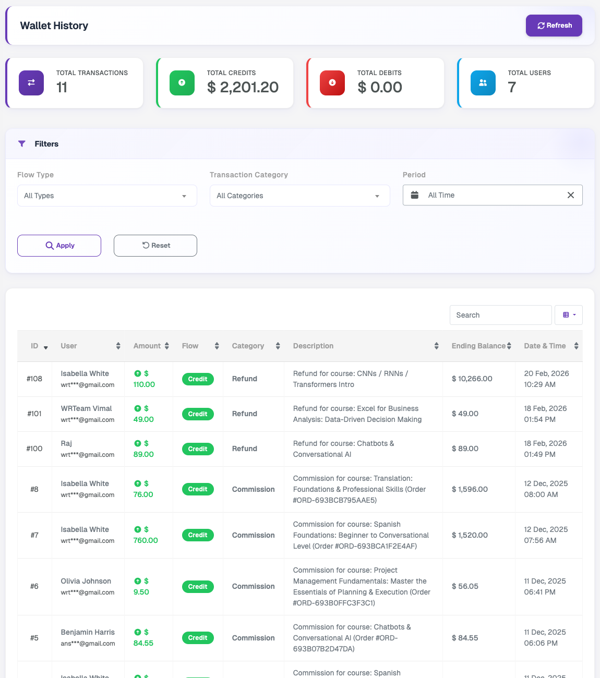Click email ans***@gmail.com
Image resolution: width=600 pixels, height=678 pixels.
pos(88,644)
